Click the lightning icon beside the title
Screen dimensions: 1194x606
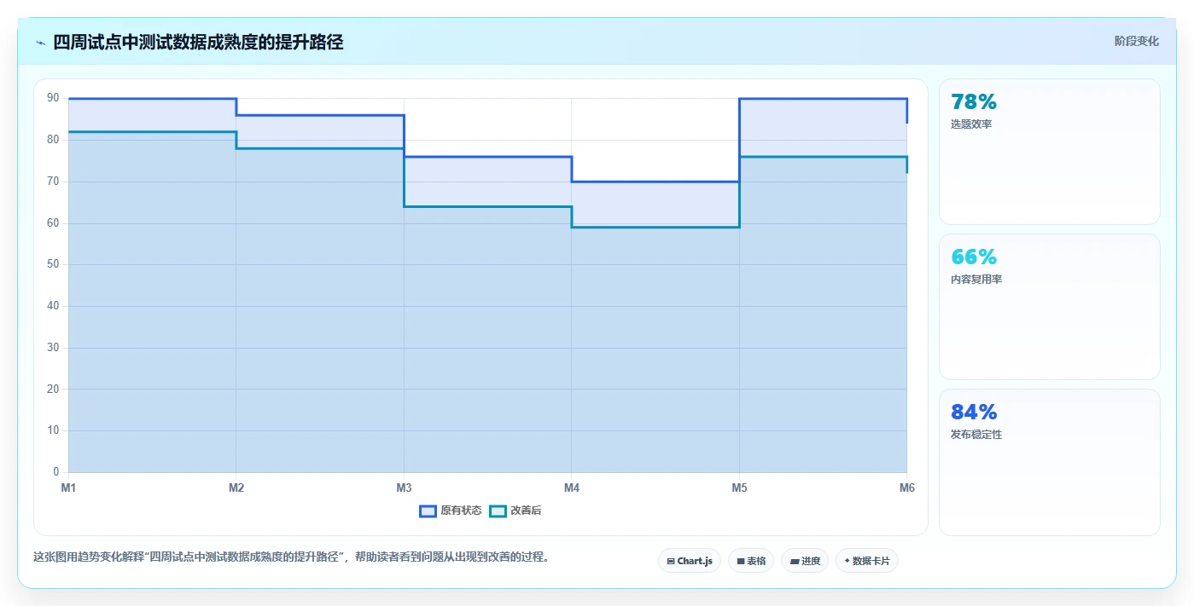click(40, 43)
